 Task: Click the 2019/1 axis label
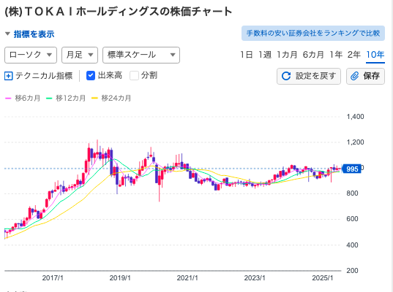(x=120, y=278)
